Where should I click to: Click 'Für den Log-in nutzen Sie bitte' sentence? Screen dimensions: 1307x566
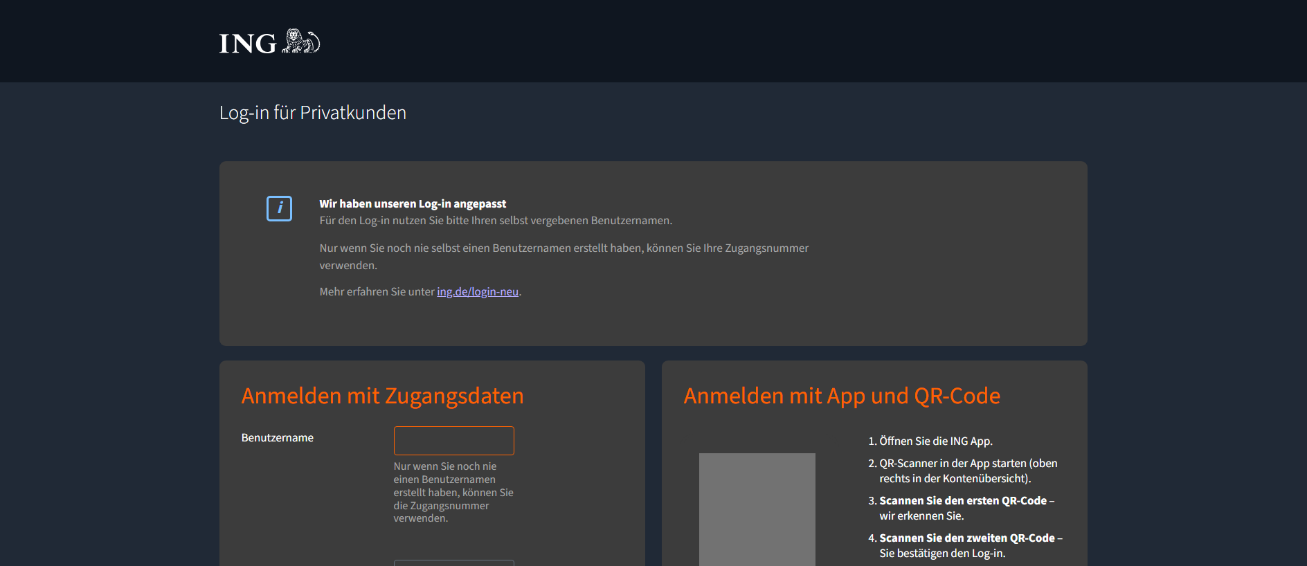tap(496, 221)
